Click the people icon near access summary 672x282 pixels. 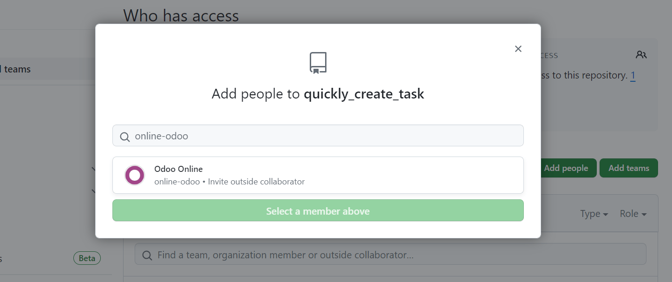click(x=641, y=55)
